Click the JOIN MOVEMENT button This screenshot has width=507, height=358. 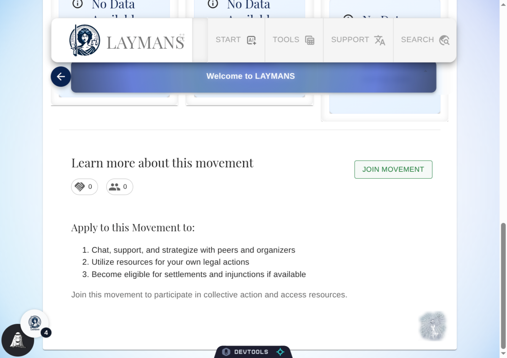tap(393, 169)
